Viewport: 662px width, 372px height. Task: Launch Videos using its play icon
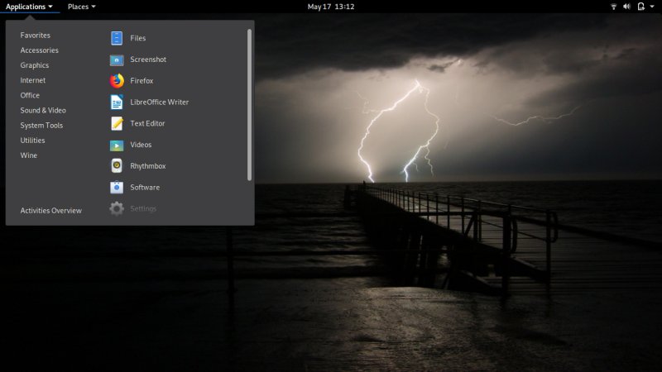(117, 145)
